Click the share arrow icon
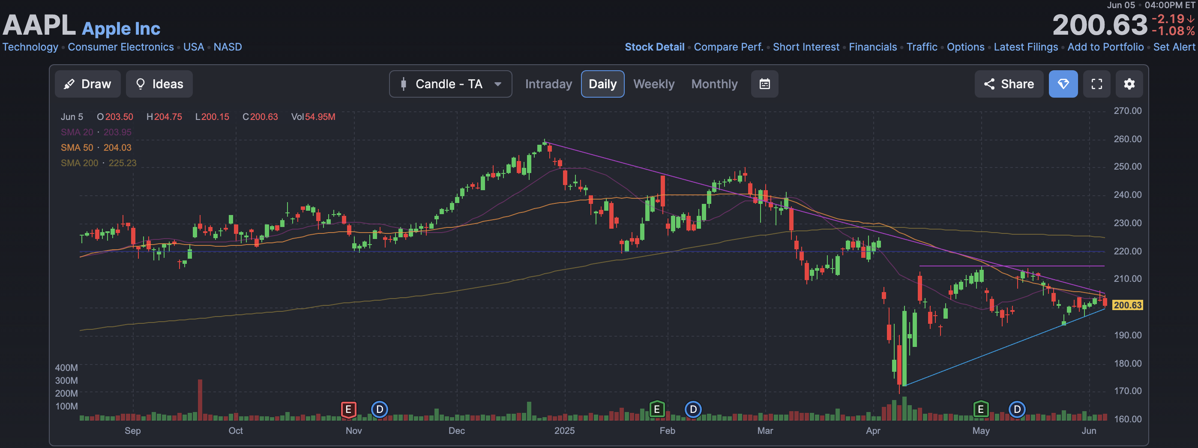 pos(989,84)
